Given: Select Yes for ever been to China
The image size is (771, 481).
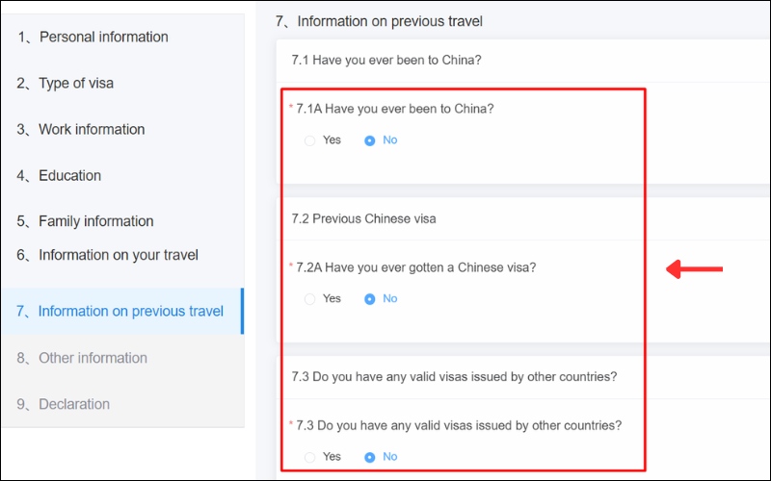Looking at the screenshot, I should (x=309, y=140).
